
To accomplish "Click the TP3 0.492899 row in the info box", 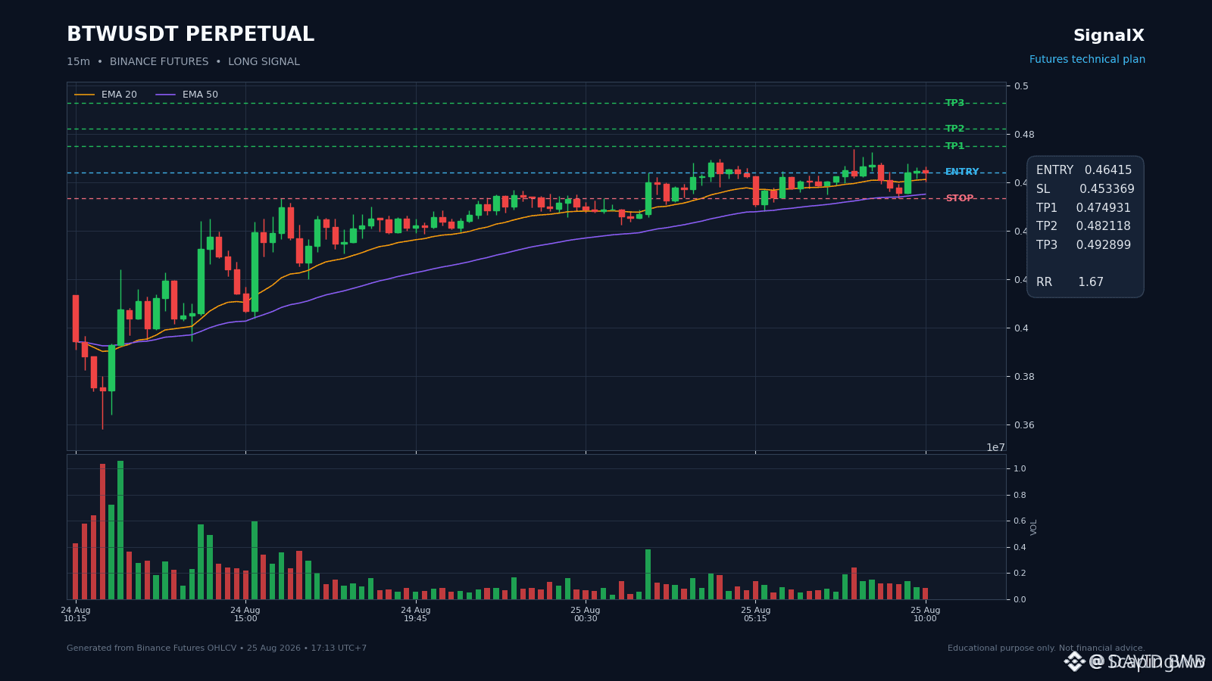I will point(1083,245).
